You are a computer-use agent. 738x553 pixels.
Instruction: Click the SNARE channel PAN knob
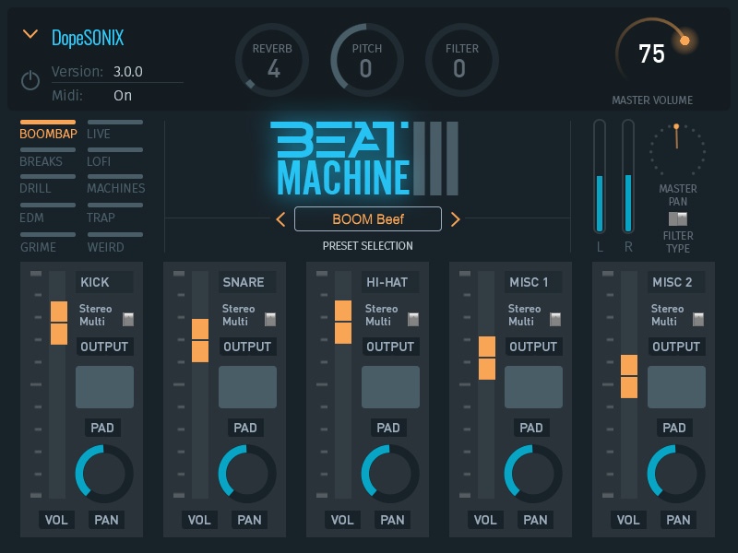(247, 473)
